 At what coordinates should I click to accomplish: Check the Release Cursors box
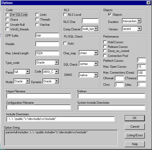click(105, 47)
